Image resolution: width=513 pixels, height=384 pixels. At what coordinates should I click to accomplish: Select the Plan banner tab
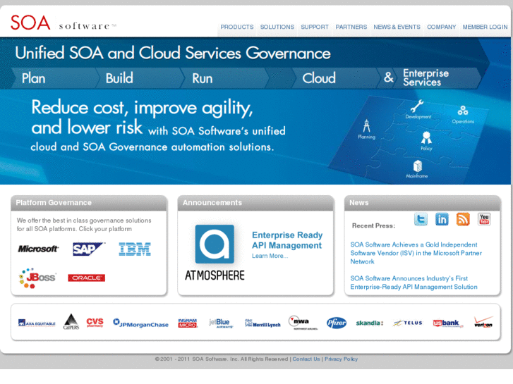(x=54, y=78)
